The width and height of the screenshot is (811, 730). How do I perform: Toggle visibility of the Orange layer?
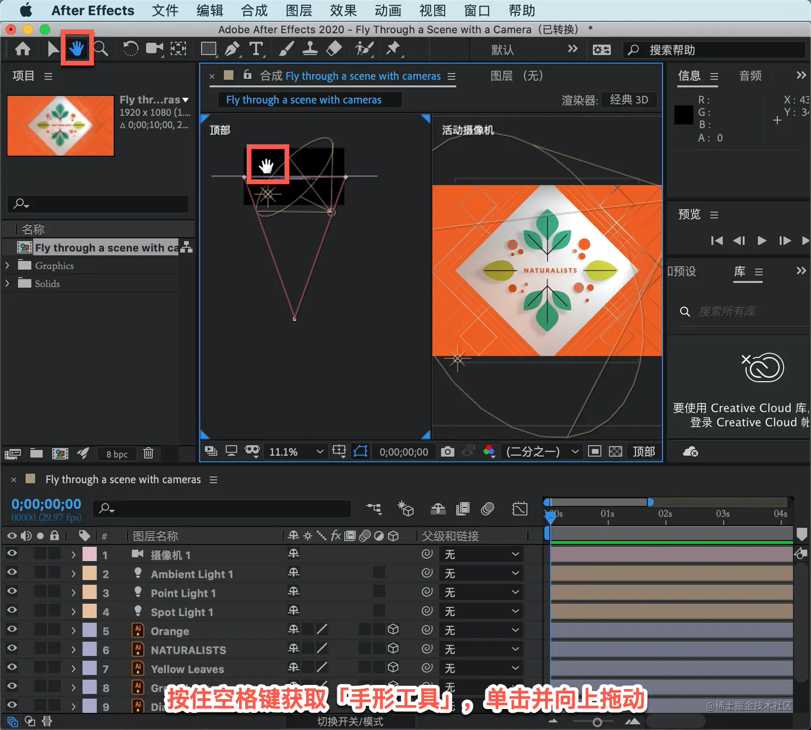12,630
